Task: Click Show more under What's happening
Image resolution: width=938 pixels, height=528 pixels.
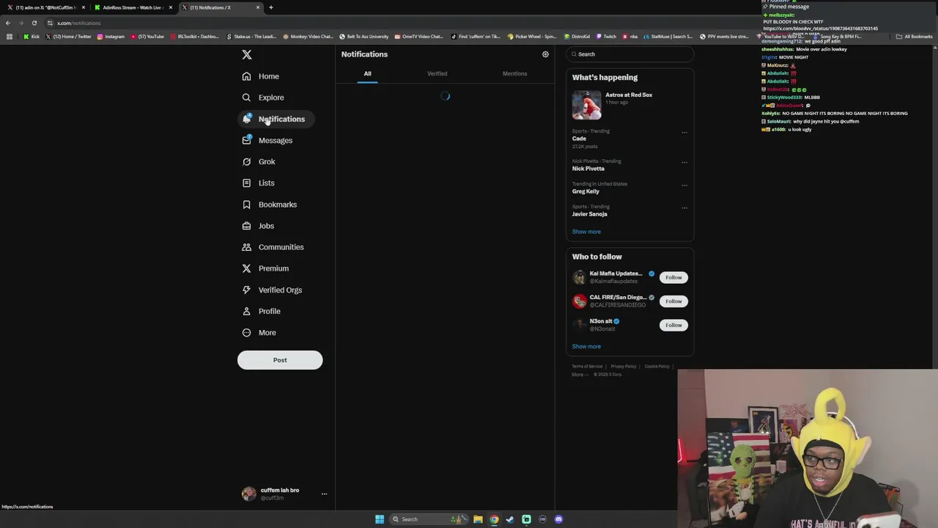Action: pyautogui.click(x=586, y=232)
